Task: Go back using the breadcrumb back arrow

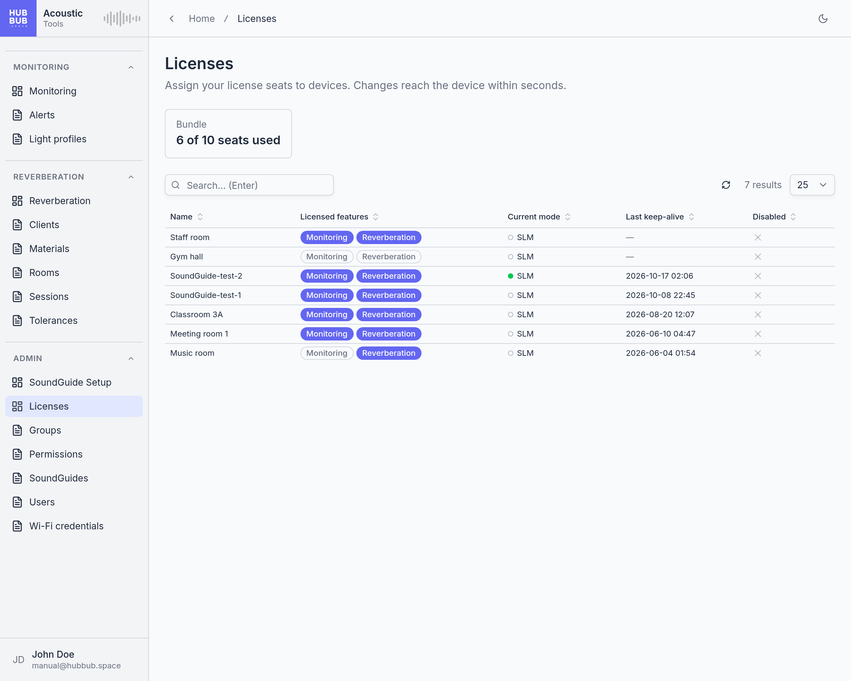Action: pyautogui.click(x=172, y=19)
